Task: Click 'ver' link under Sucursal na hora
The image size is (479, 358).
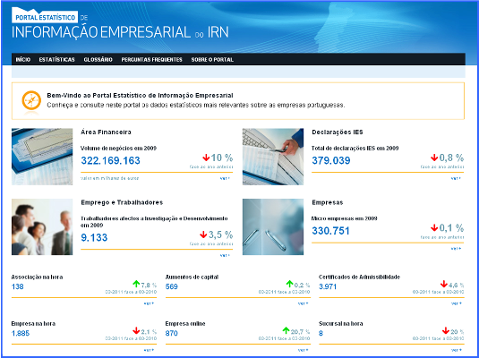Action: pyautogui.click(x=456, y=350)
